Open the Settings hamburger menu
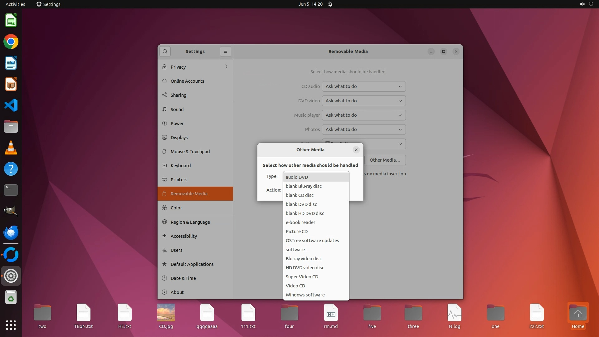 226,51
